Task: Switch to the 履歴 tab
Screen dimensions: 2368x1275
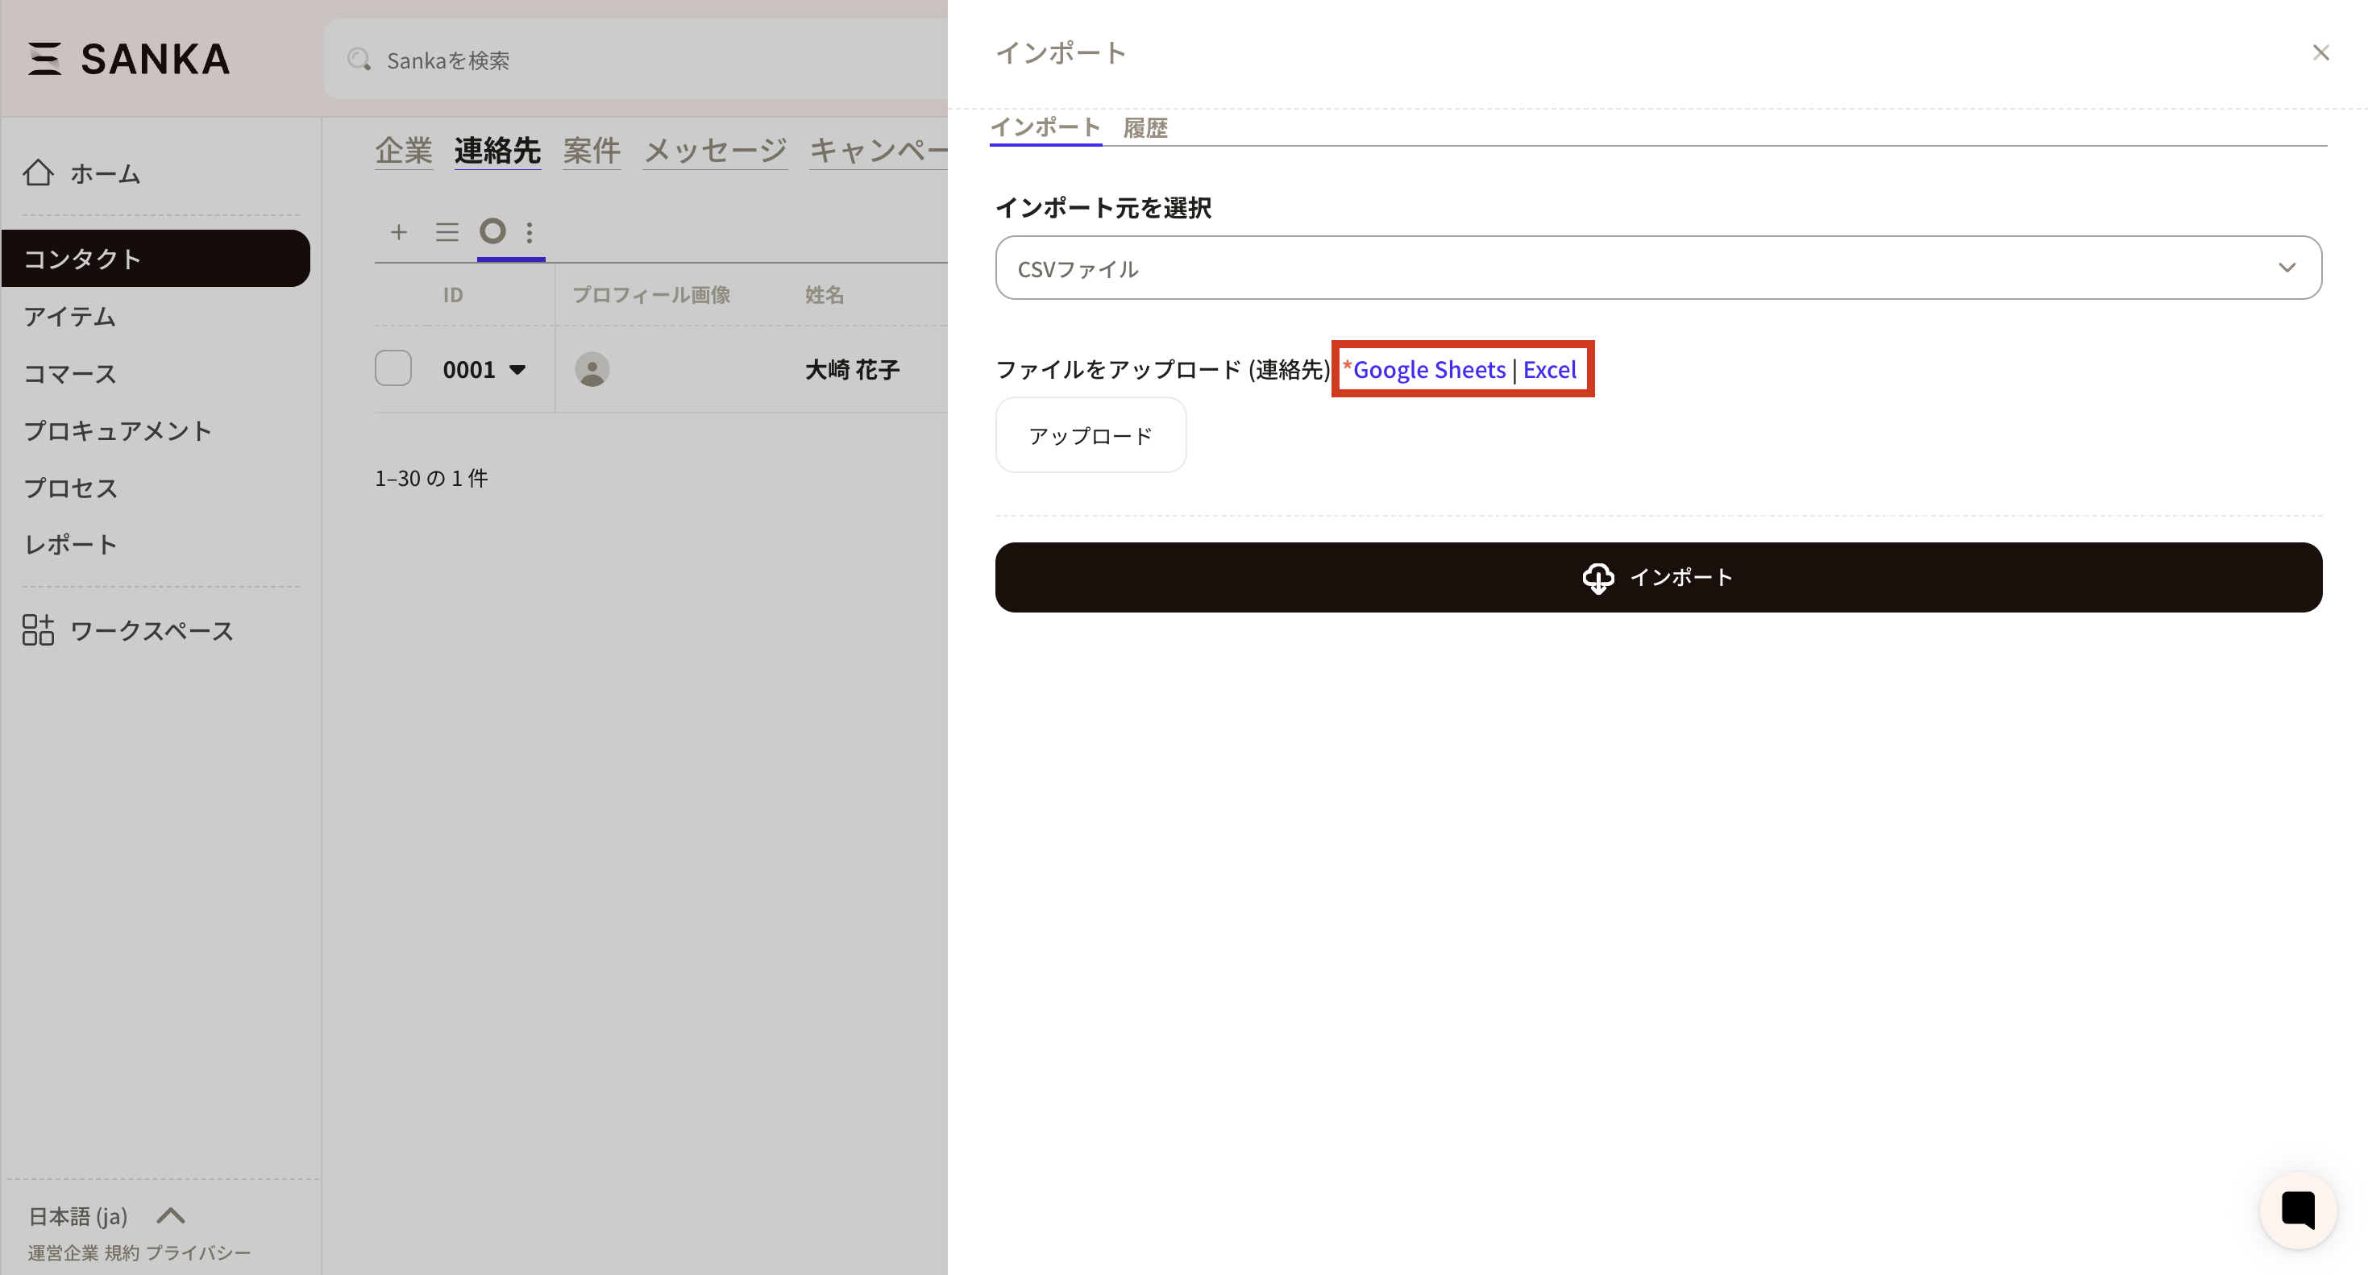Action: [x=1145, y=128]
